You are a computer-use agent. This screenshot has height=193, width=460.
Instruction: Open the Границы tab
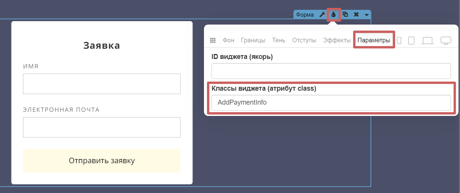pyautogui.click(x=253, y=40)
